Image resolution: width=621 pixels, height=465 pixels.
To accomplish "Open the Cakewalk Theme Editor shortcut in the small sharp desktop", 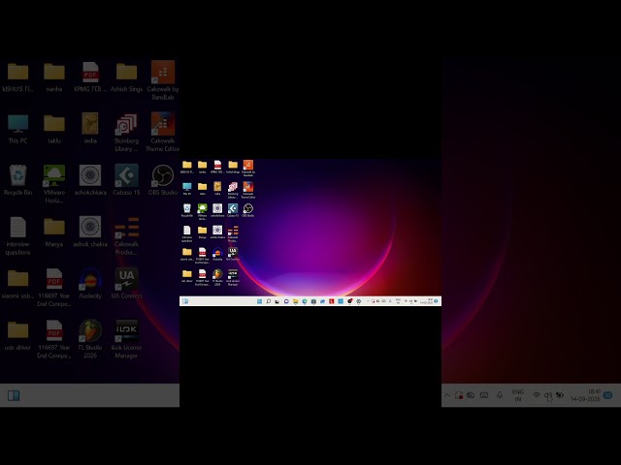I will click(248, 190).
